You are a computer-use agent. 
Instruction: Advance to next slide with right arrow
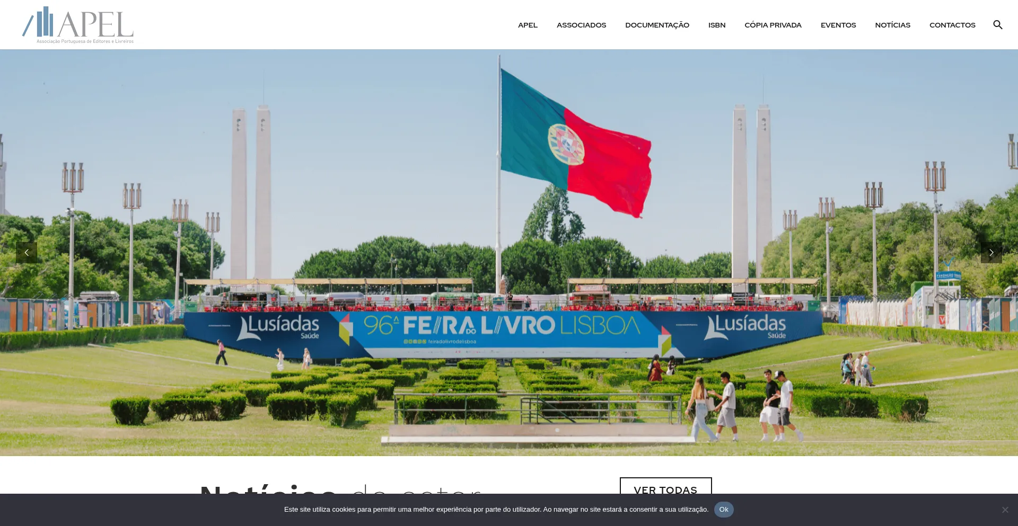991,253
